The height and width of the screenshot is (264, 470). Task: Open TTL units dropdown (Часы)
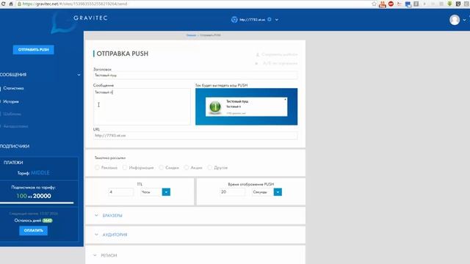pyautogui.click(x=166, y=192)
